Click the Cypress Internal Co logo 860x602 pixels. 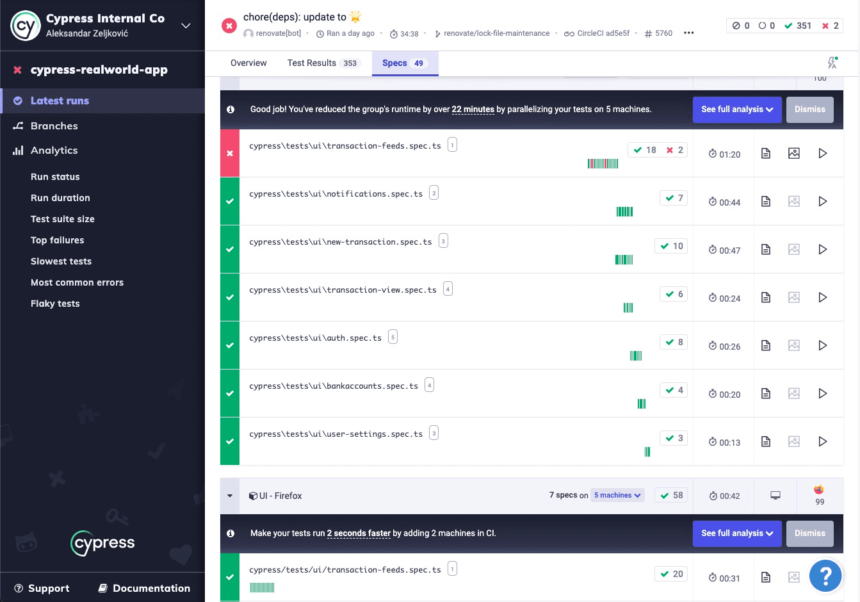(x=26, y=26)
